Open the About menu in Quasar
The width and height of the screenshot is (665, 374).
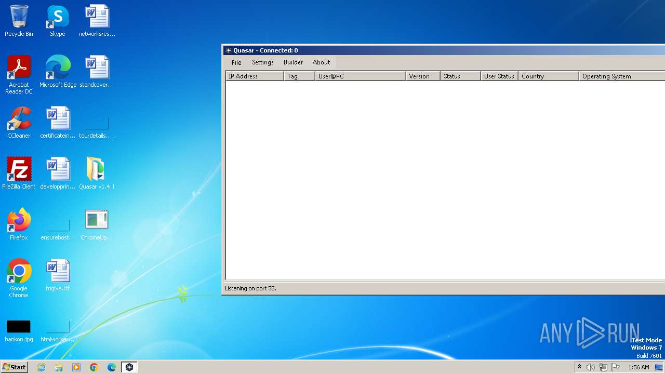[x=321, y=62]
